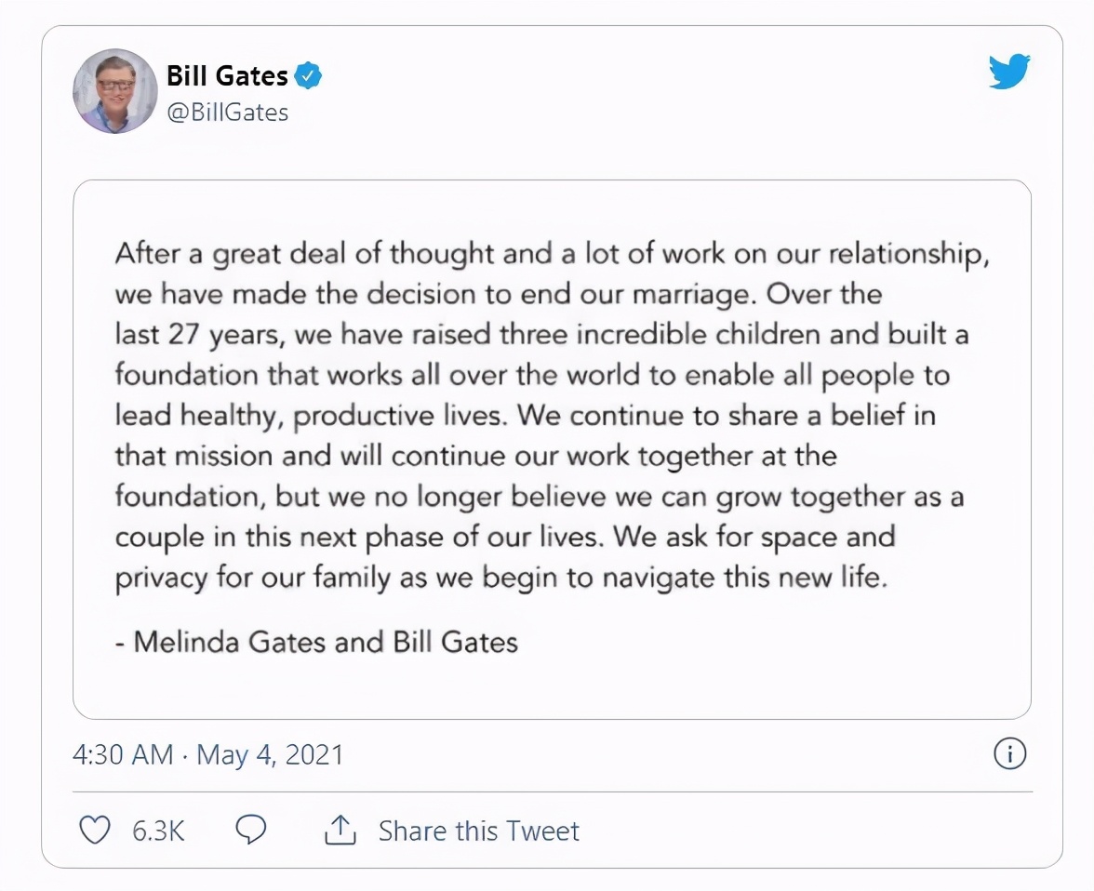The width and height of the screenshot is (1094, 891).
Task: Select the heart outline to unlike later
Action: pyautogui.click(x=94, y=831)
